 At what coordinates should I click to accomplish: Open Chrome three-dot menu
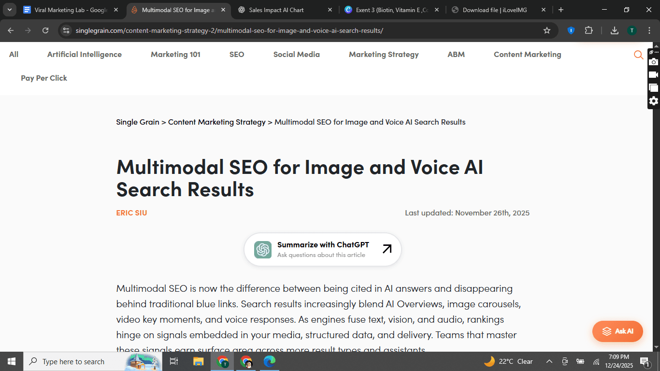point(649,30)
